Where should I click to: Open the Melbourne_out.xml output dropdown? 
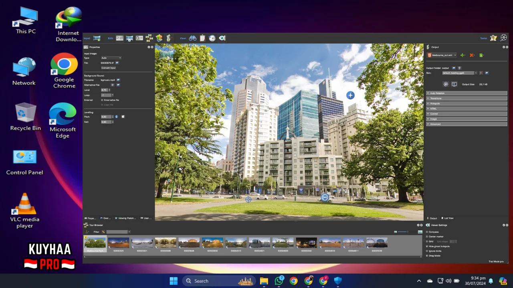[x=442, y=55]
